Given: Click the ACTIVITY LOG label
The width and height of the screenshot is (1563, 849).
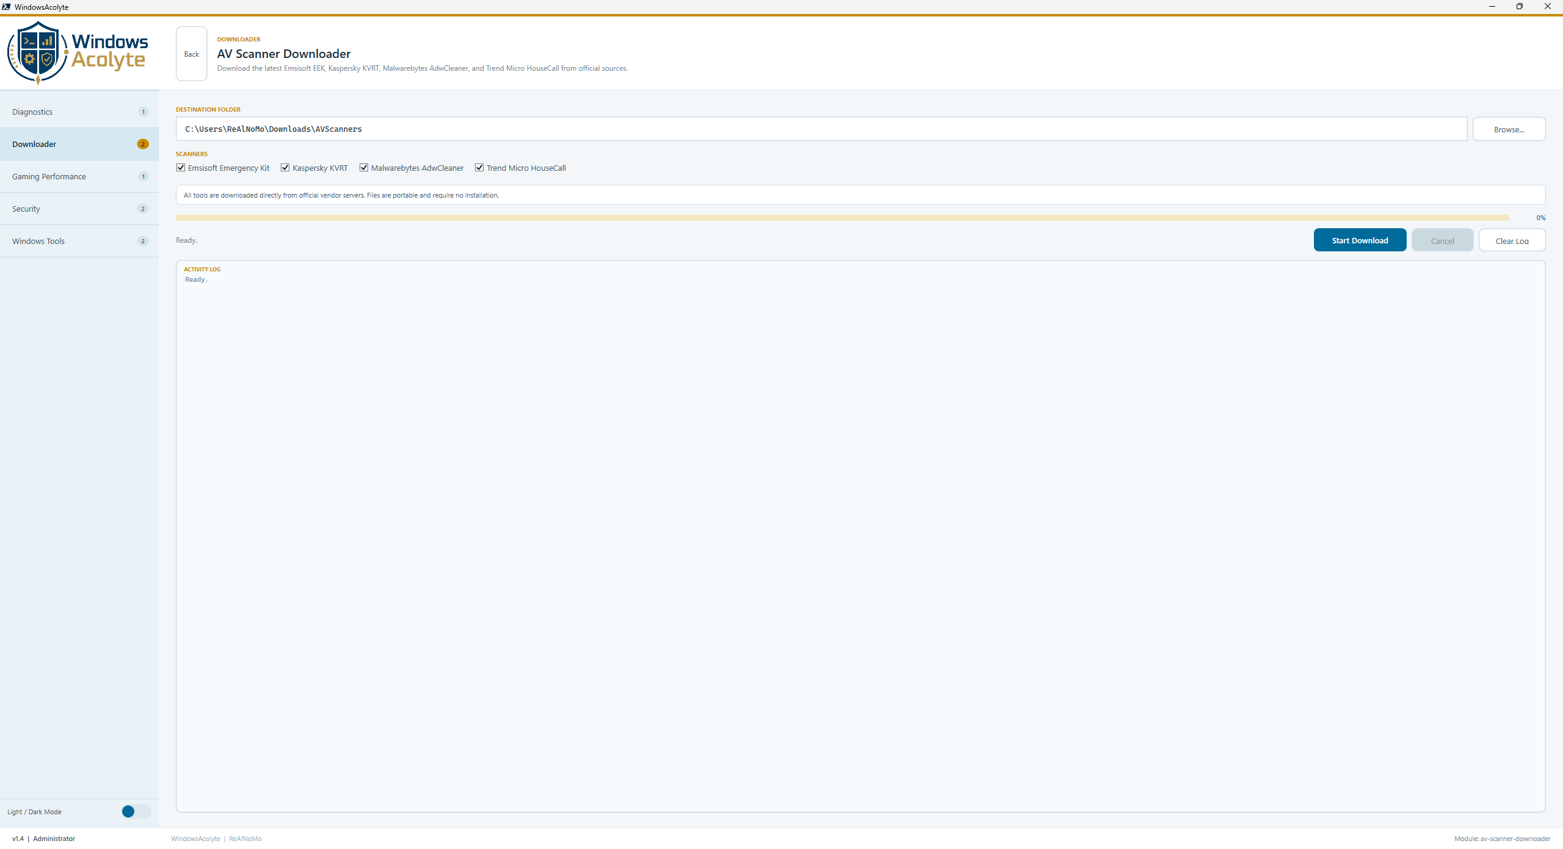Looking at the screenshot, I should 202,270.
